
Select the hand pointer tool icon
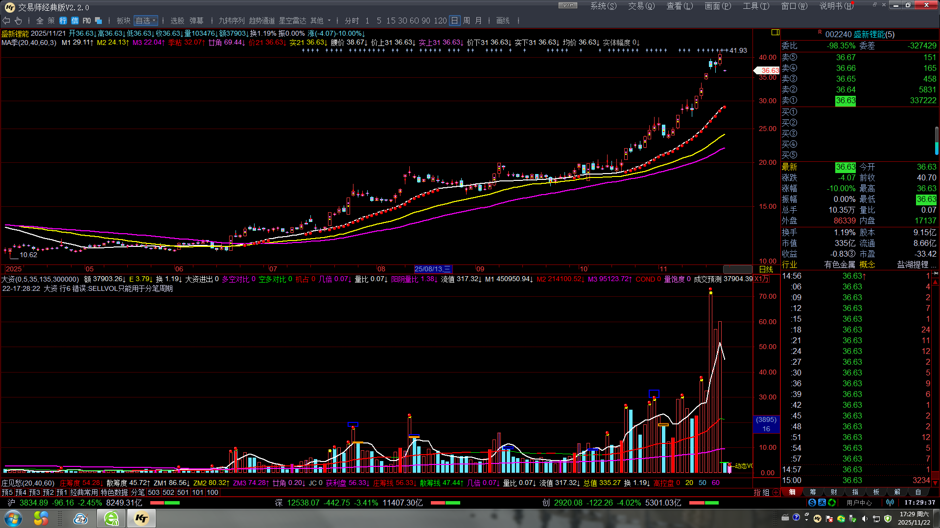click(18, 21)
